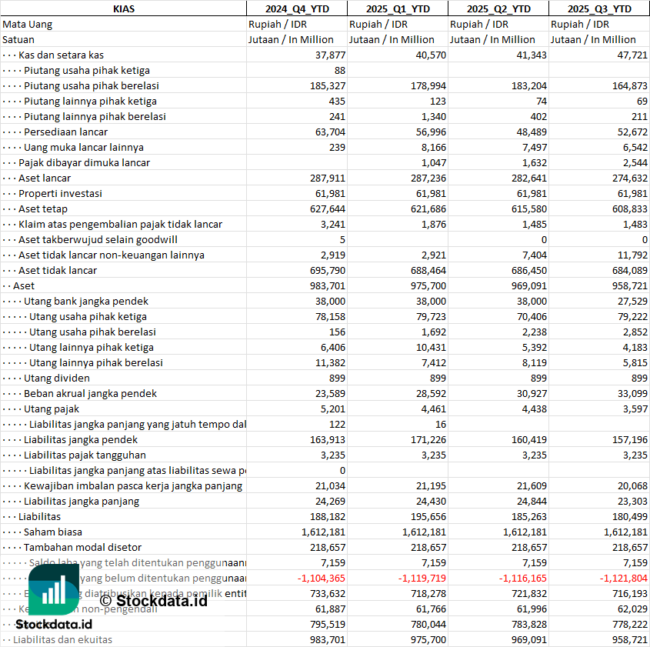Select Utang lainnya pihak berelasi label
Viewport: 650px width, 647px height.
click(95, 362)
